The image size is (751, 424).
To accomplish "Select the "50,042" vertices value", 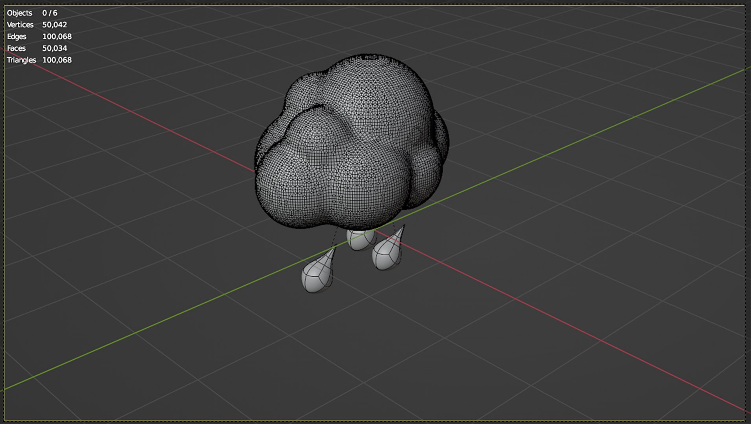I will click(x=55, y=25).
